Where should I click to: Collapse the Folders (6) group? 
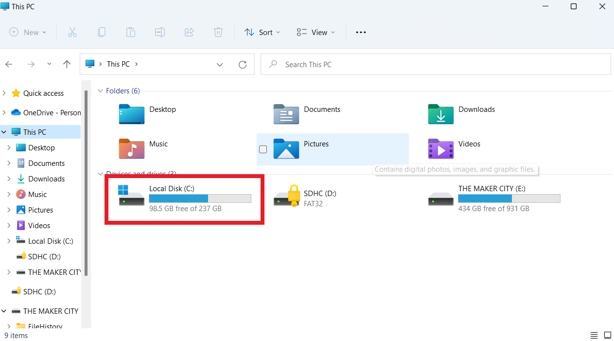pos(101,91)
